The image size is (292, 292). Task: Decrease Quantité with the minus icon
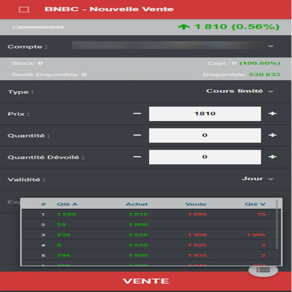(x=137, y=135)
